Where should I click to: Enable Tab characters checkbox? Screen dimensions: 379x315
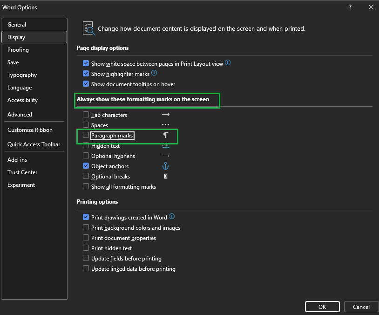coord(86,115)
